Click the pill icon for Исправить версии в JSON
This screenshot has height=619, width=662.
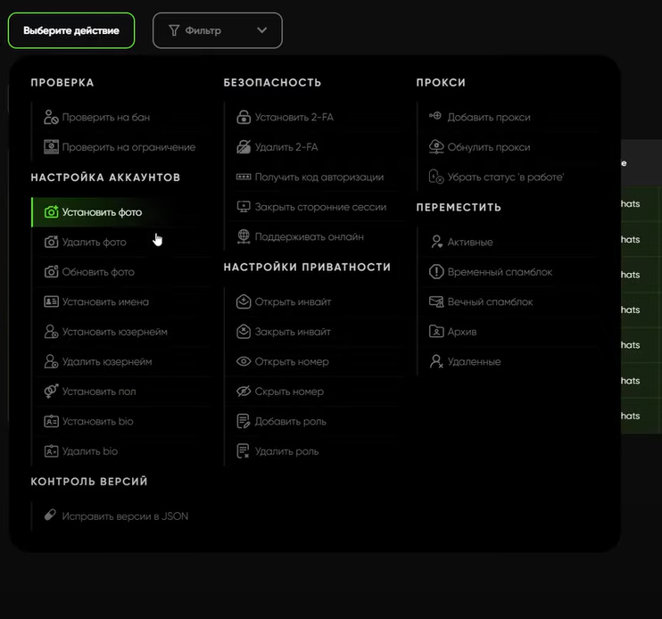(50, 516)
